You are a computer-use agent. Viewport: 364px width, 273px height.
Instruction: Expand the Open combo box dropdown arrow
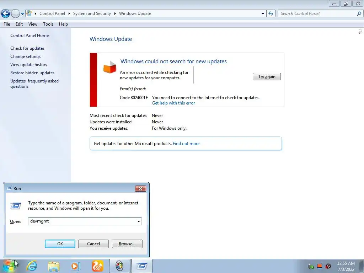click(x=139, y=221)
